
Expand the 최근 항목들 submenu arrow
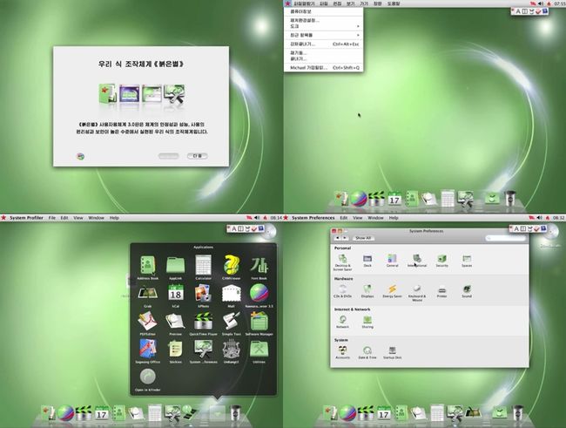coord(358,35)
